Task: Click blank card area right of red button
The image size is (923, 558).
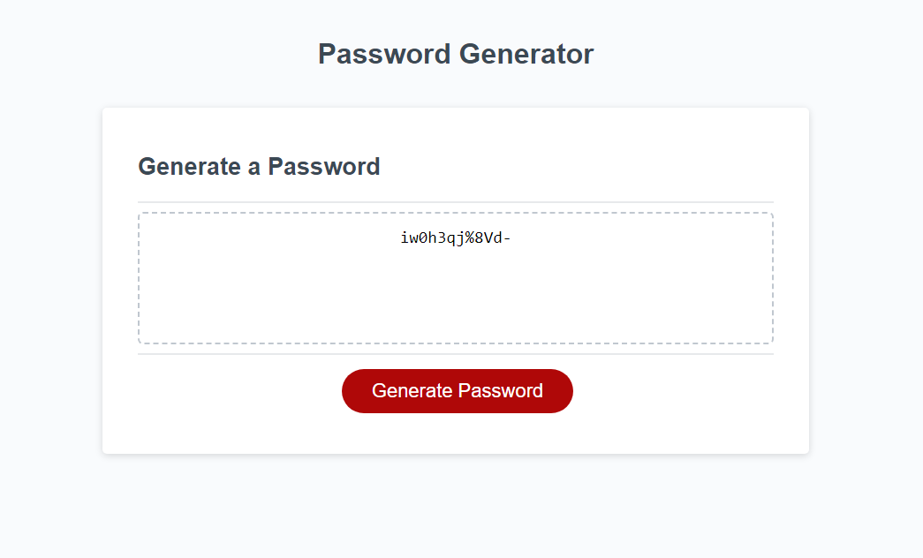Action: [x=680, y=391]
